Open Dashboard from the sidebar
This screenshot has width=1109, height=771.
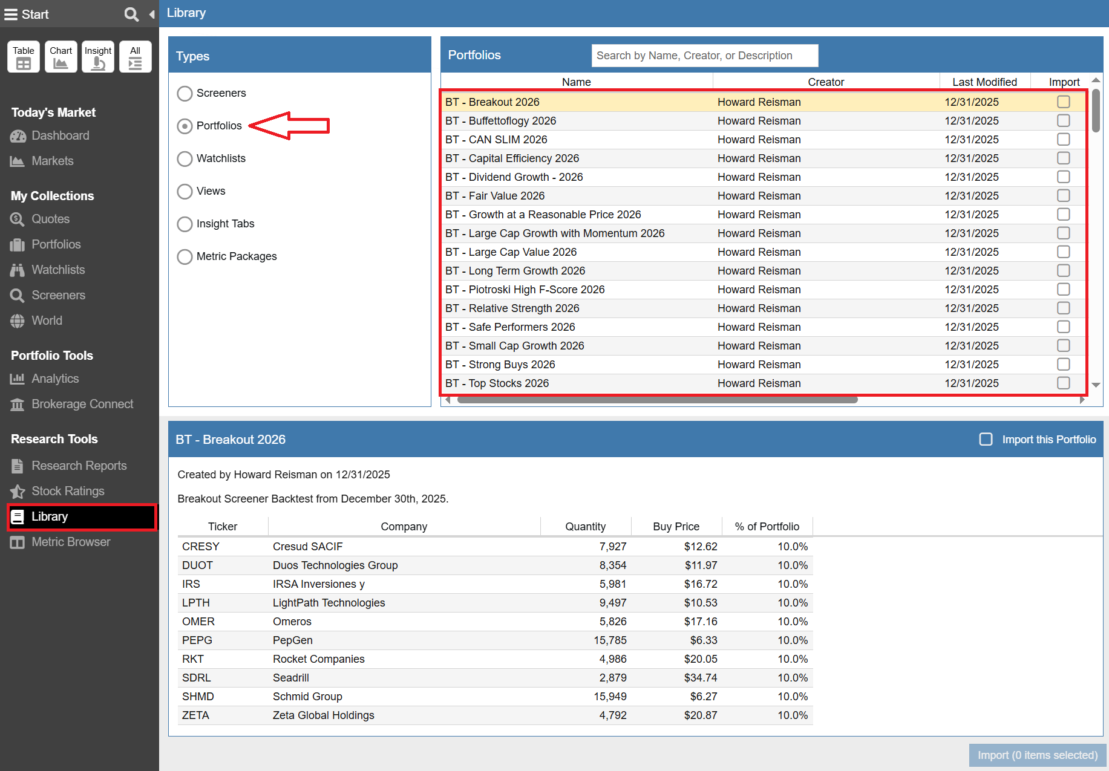pos(60,135)
